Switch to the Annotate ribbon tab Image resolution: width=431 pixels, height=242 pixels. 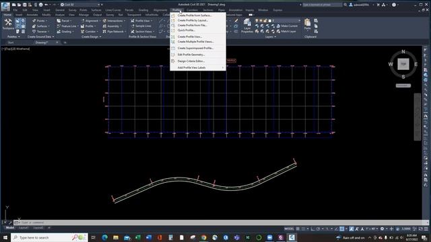coord(32,15)
